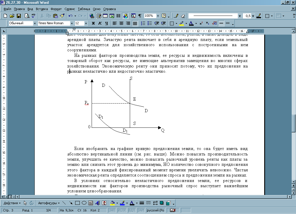Open Print Preview
This screenshot has height=214, width=296.
(x=27, y=16)
